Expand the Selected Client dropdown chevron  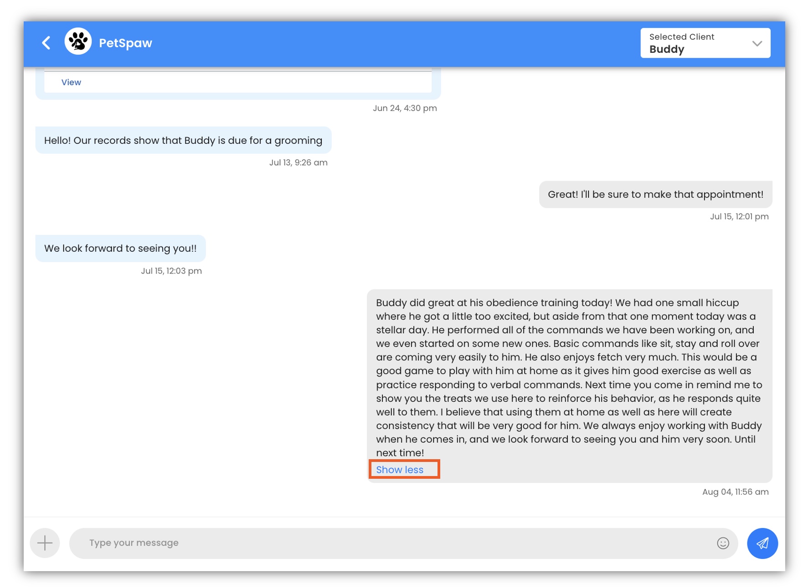click(757, 44)
